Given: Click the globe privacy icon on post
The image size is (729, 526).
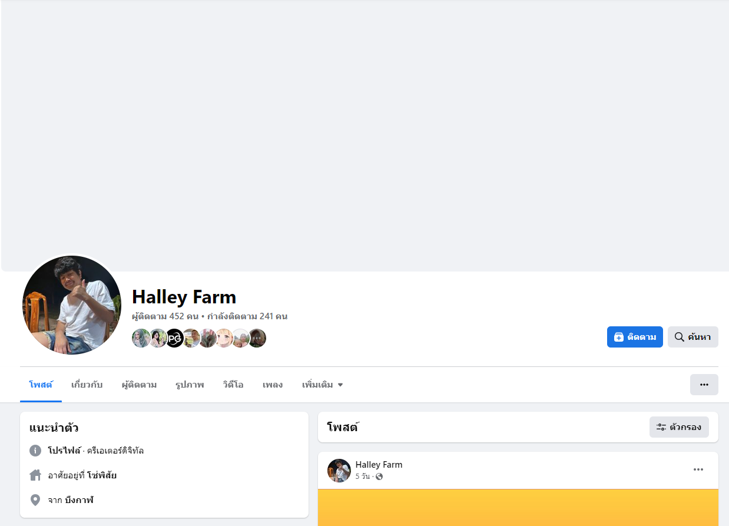Looking at the screenshot, I should (379, 477).
